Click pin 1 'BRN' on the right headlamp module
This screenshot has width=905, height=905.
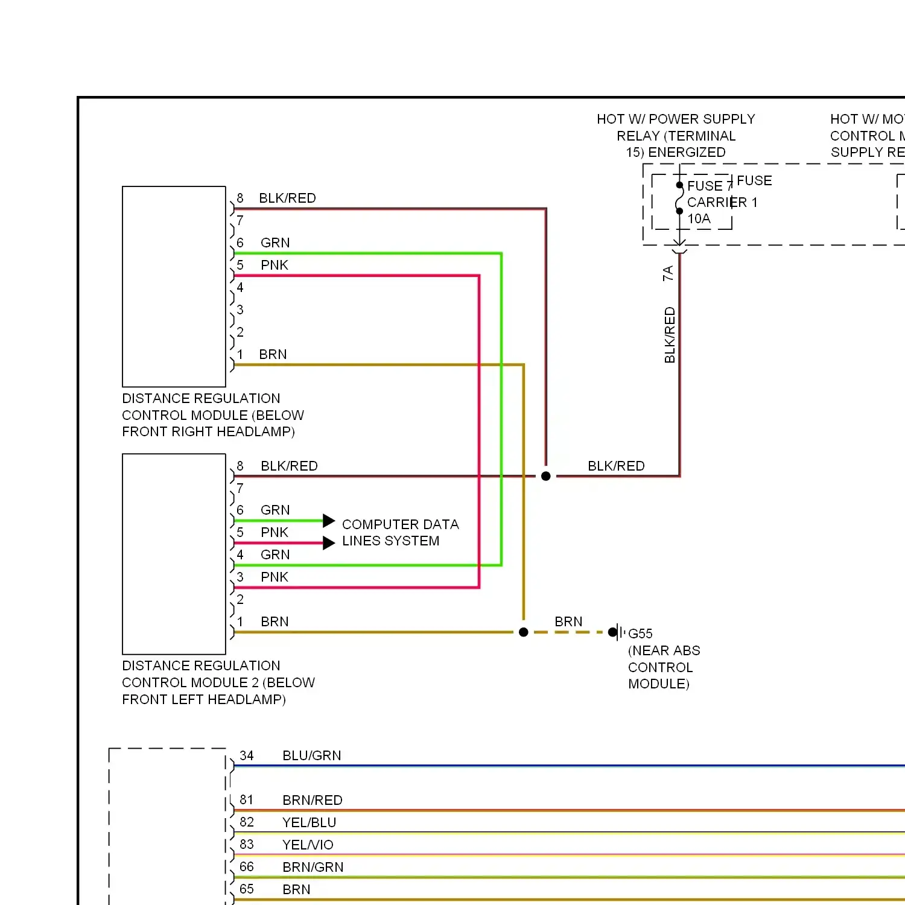(273, 354)
